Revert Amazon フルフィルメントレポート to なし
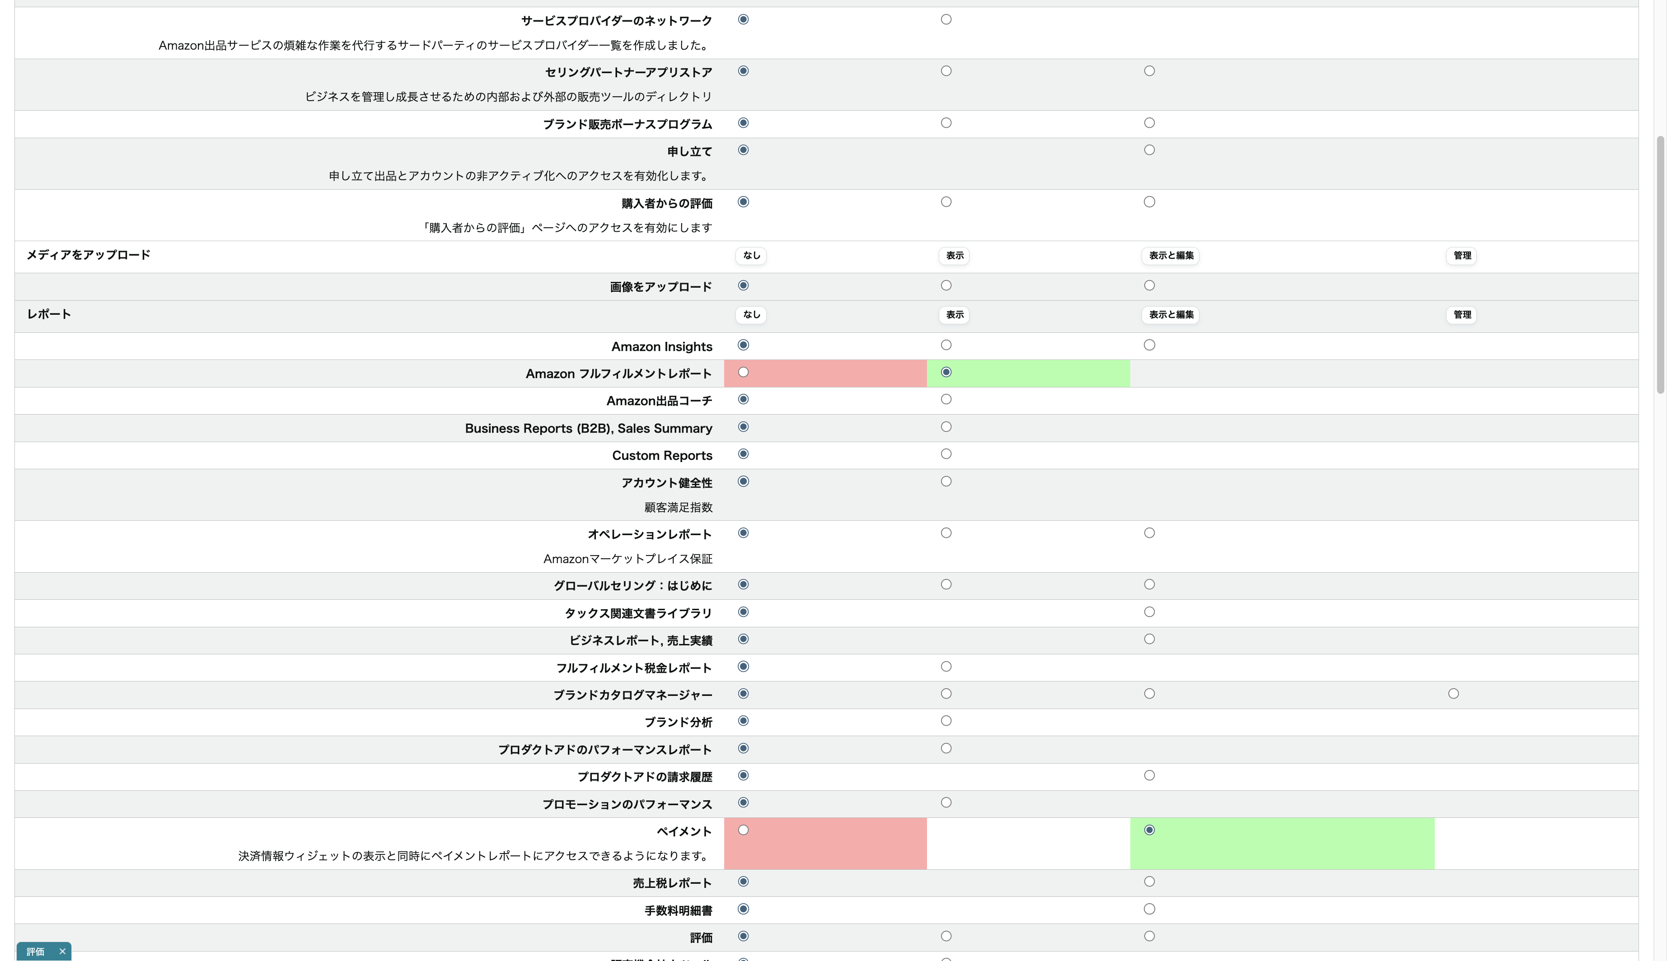 tap(744, 372)
